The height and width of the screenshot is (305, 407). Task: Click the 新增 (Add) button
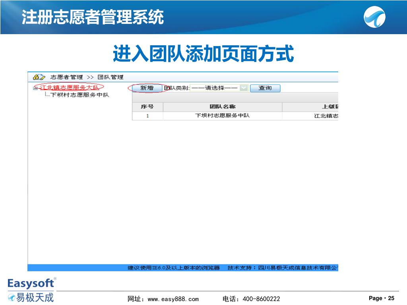point(147,88)
